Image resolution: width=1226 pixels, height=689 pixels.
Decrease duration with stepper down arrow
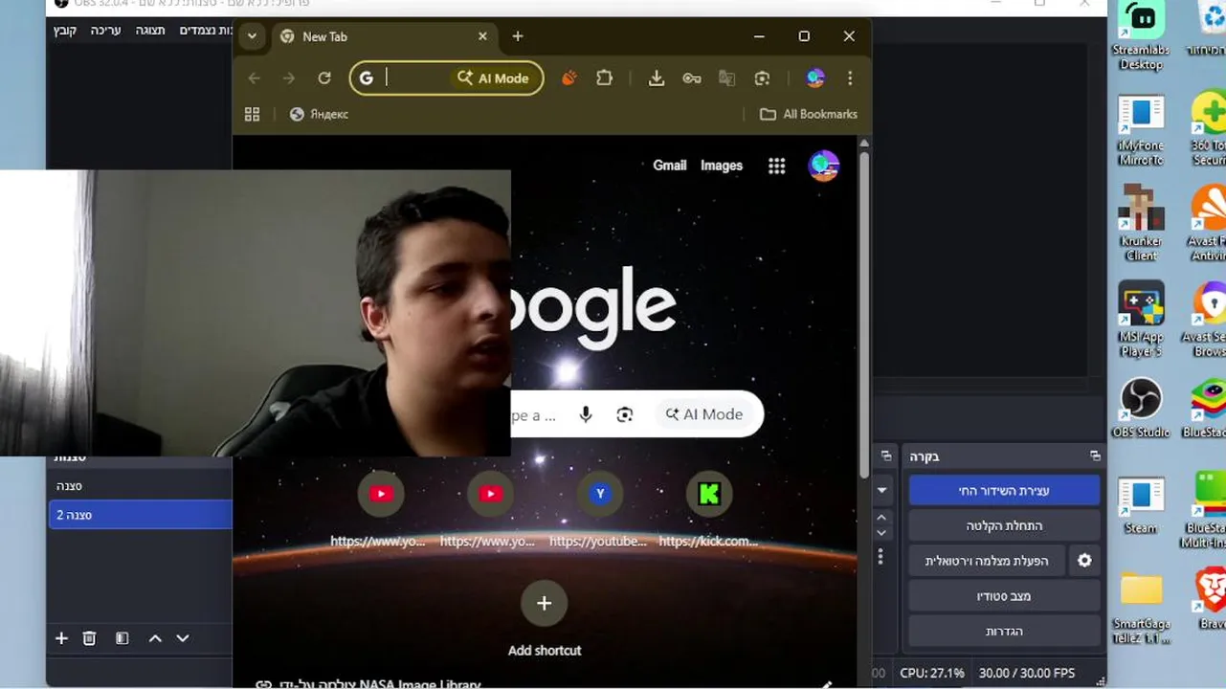tap(881, 532)
